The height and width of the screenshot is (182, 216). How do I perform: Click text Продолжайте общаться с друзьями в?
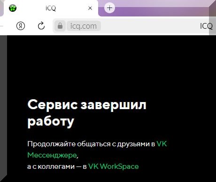click(x=91, y=144)
